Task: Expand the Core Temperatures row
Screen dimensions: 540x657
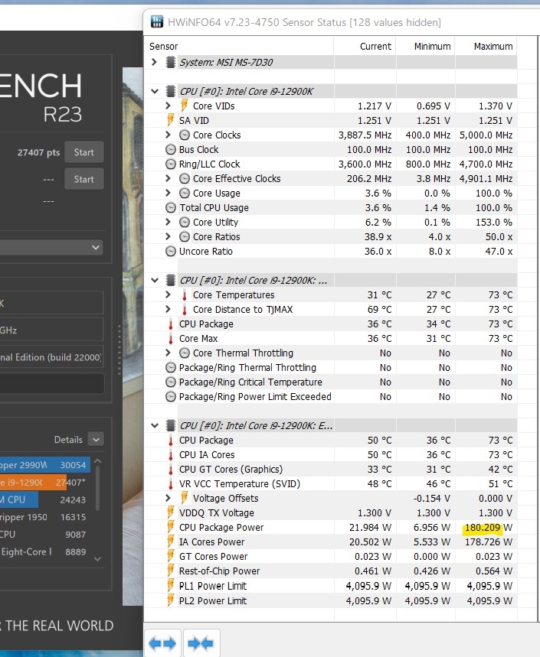Action: (168, 294)
